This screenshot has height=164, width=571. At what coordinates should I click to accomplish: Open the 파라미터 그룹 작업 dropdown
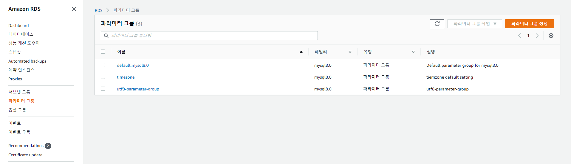pos(475,24)
